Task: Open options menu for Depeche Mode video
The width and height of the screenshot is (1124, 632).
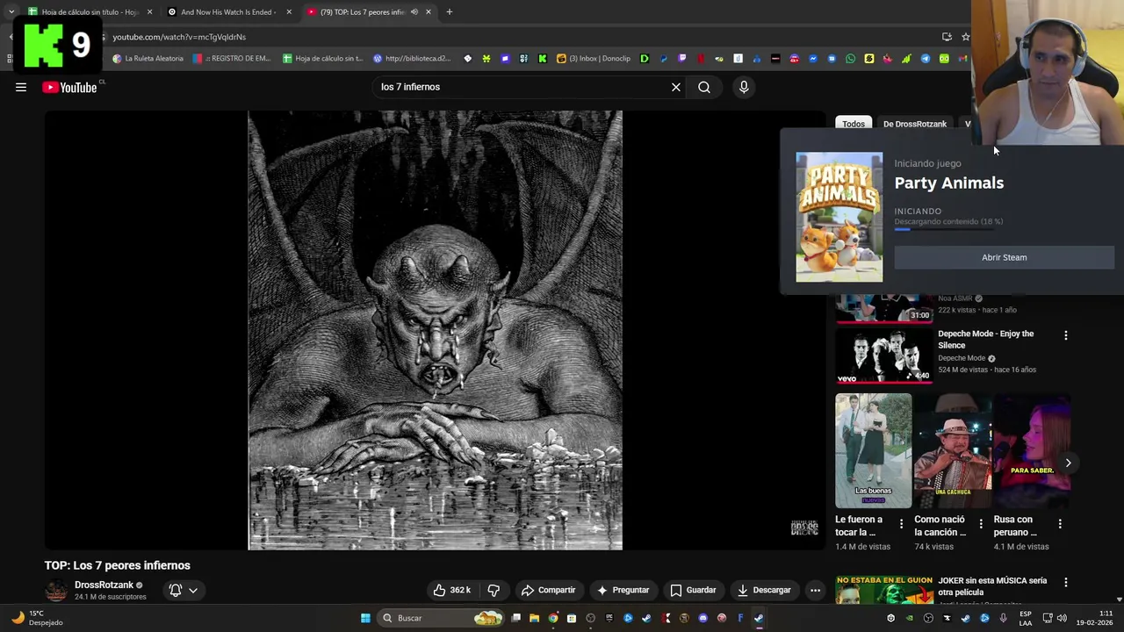Action: [1066, 335]
